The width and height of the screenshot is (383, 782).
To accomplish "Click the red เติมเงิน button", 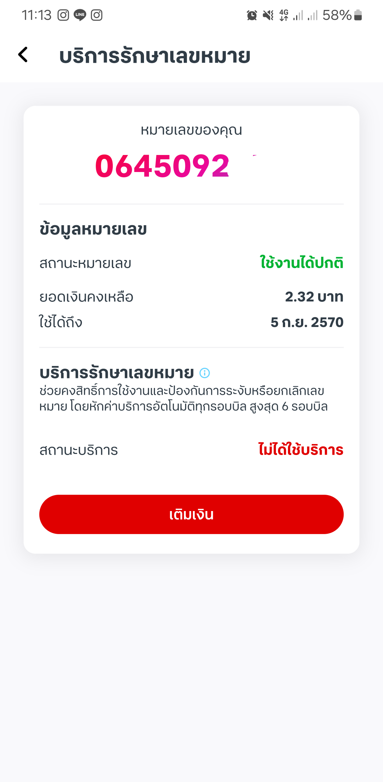I will point(191,514).
